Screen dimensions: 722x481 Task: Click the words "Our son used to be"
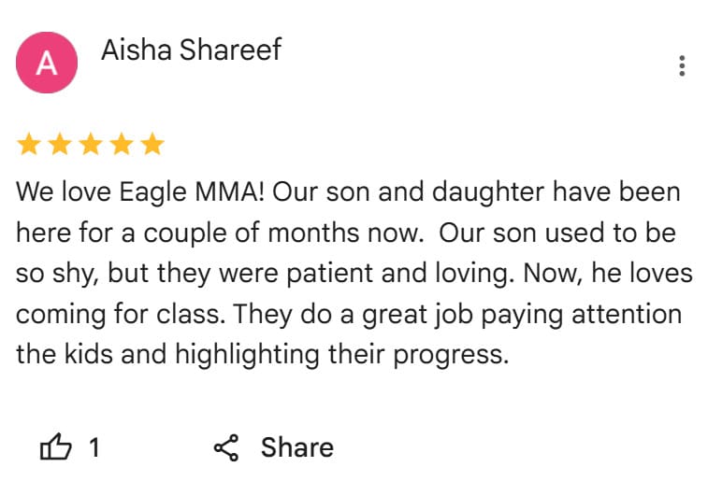pos(557,233)
